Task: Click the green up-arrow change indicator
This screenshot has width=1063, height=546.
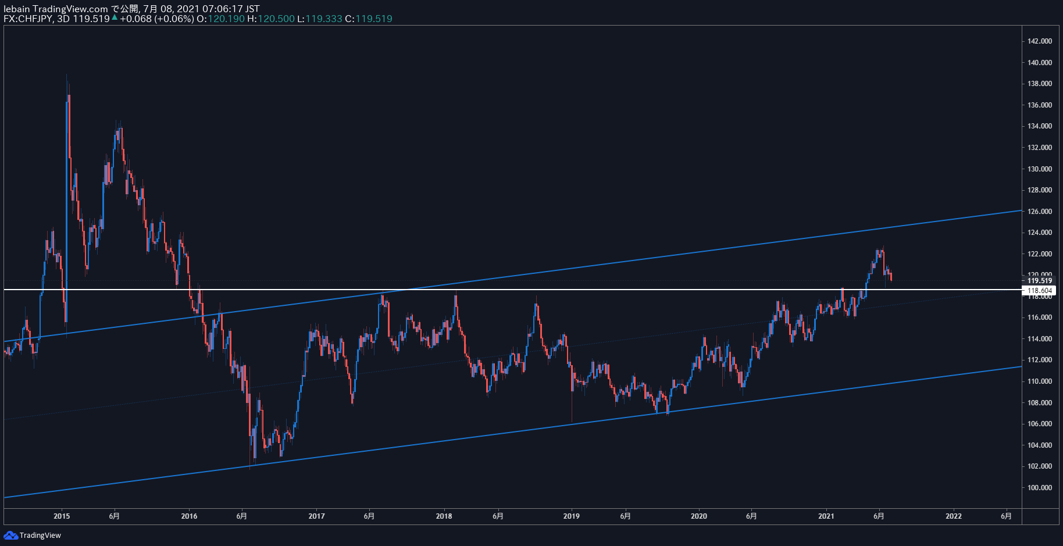Action: (x=115, y=18)
